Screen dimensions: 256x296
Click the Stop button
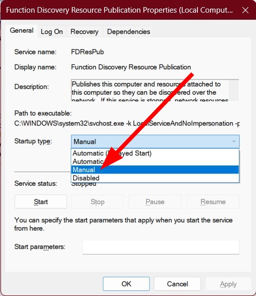97,201
